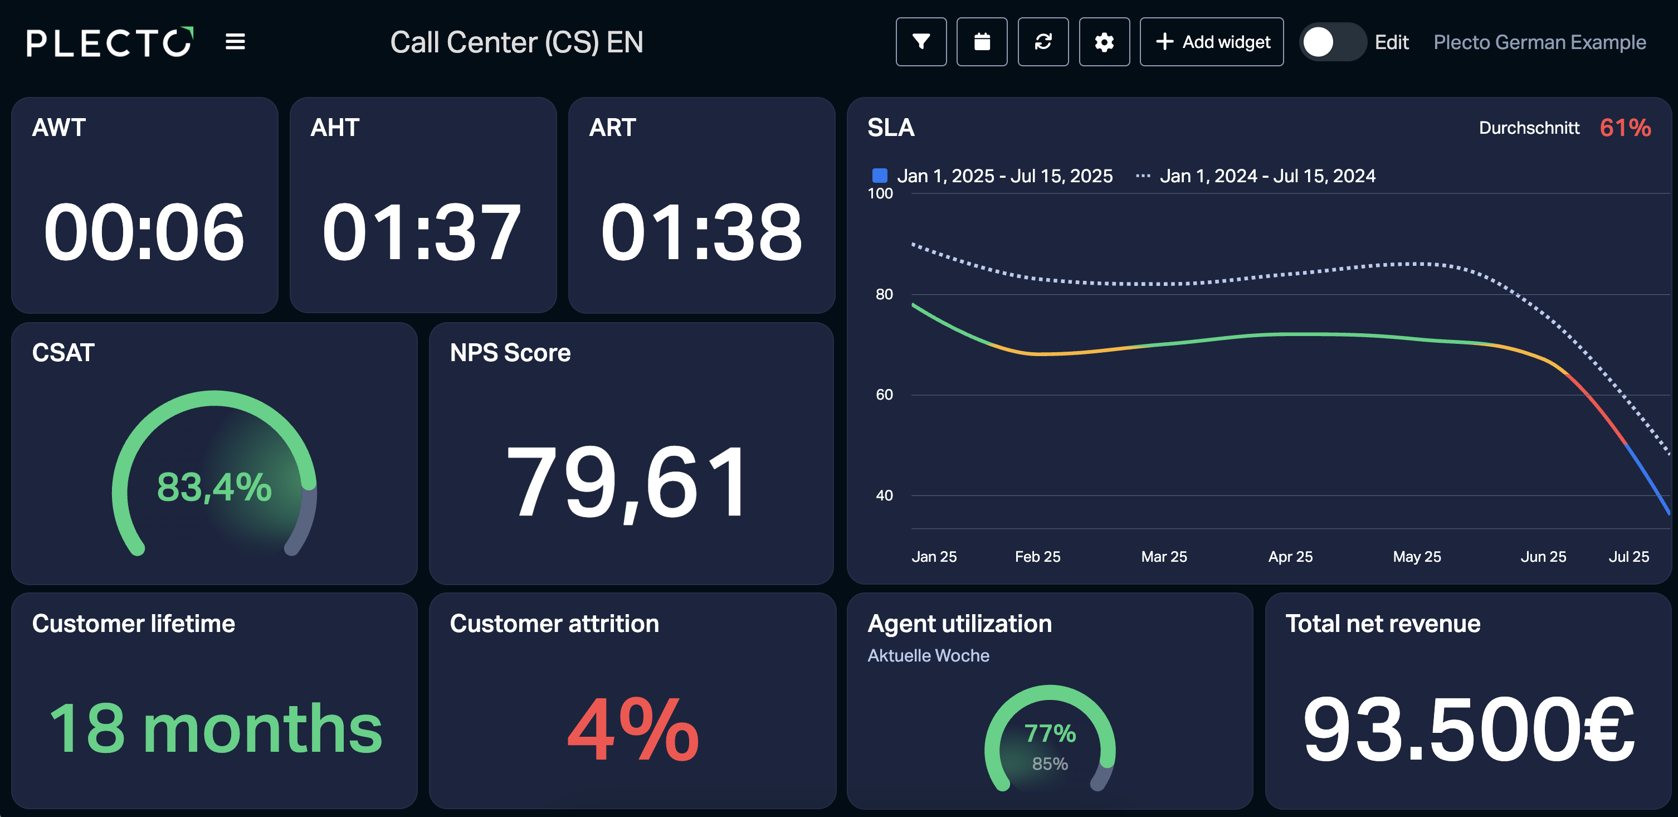Image resolution: width=1678 pixels, height=817 pixels.
Task: Click the Call Center (CS) EN title
Action: [x=516, y=42]
